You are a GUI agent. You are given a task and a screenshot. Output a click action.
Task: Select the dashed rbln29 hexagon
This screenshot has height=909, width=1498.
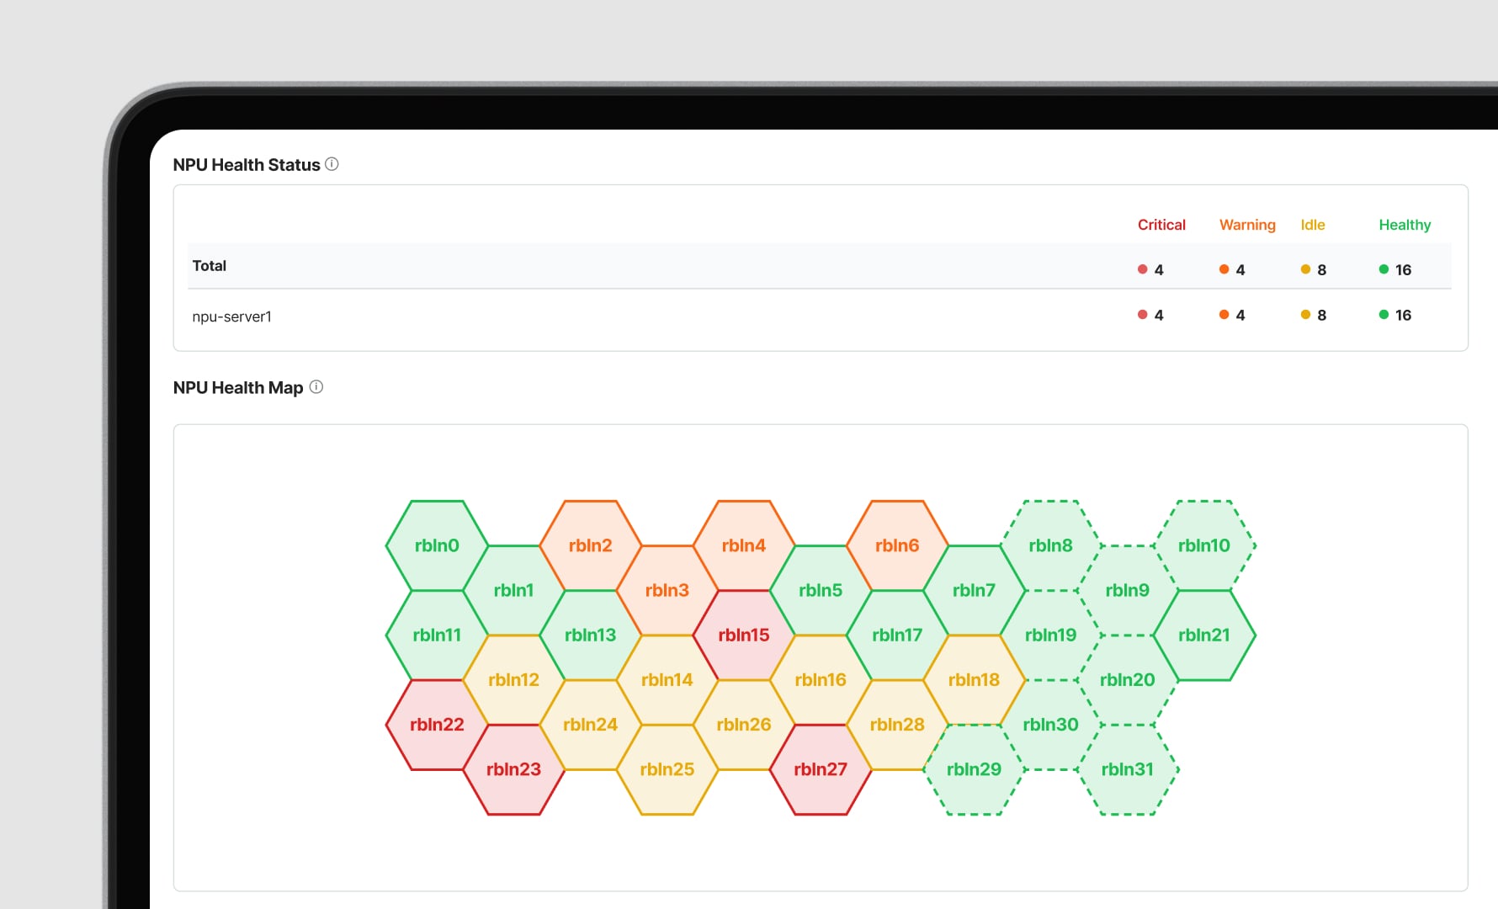click(x=974, y=768)
